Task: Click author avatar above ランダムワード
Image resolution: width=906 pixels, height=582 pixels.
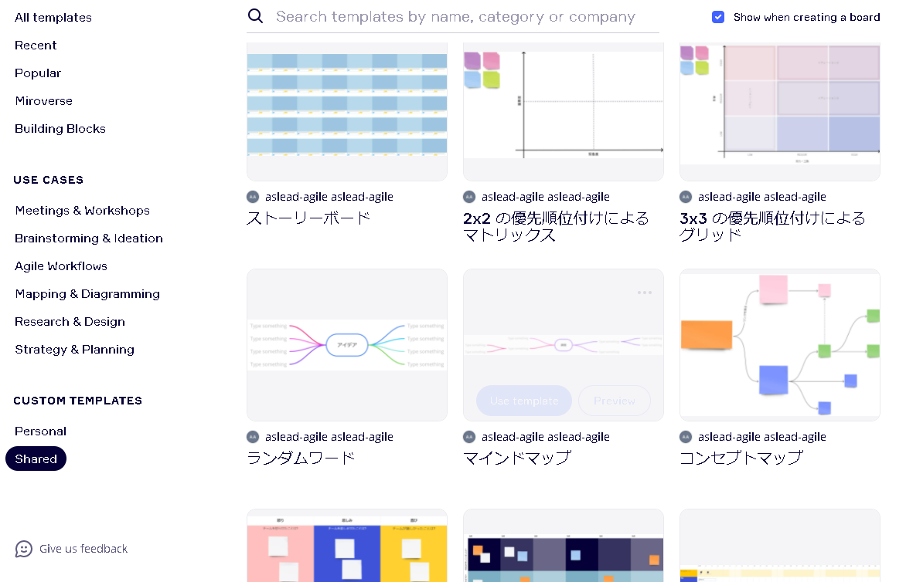Action: [253, 437]
